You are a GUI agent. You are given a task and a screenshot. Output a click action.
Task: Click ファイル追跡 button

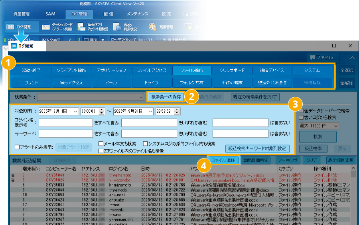pyautogui.click(x=223, y=160)
